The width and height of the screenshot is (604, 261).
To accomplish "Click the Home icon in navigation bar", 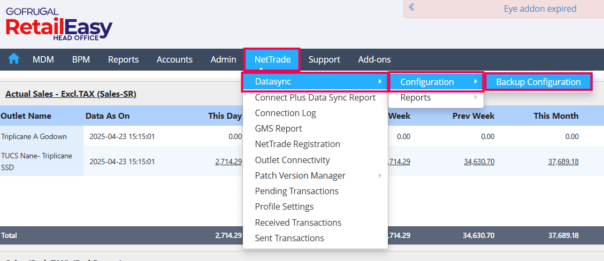I will [13, 59].
